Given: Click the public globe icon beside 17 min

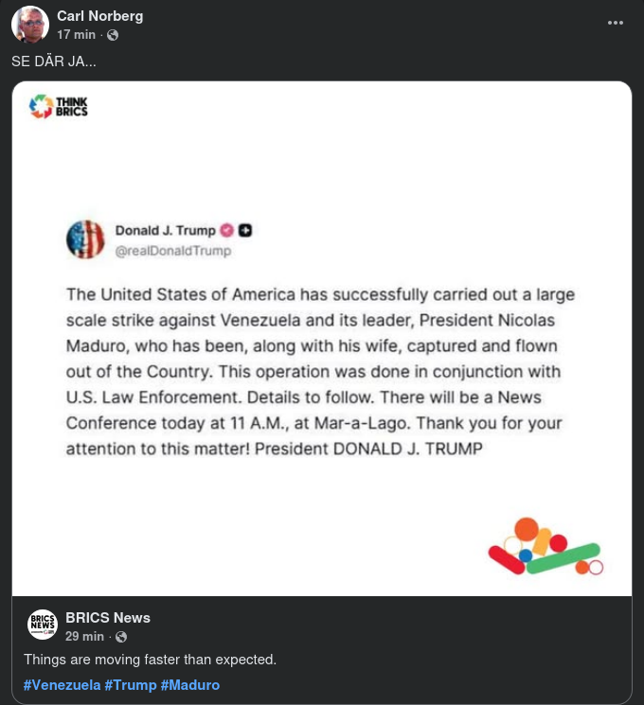Looking at the screenshot, I should click(113, 35).
